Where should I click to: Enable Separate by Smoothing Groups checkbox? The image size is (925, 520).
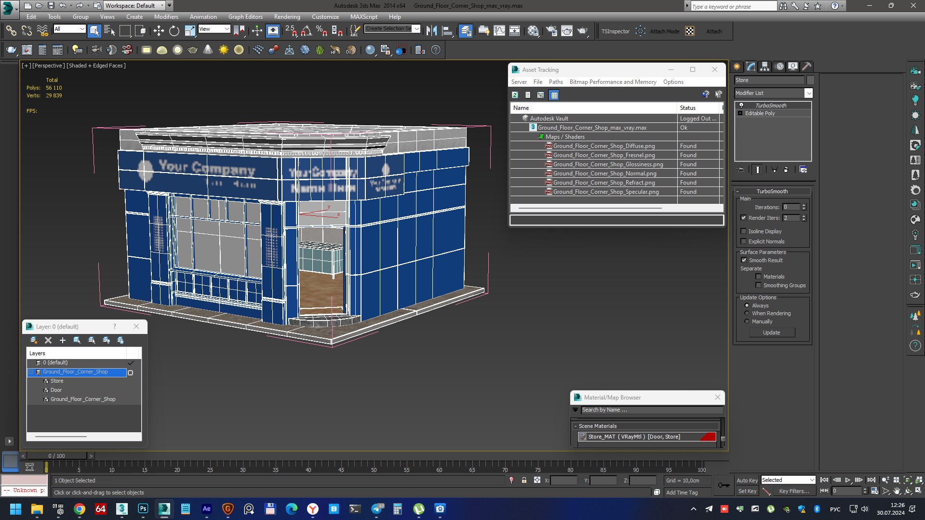point(758,285)
